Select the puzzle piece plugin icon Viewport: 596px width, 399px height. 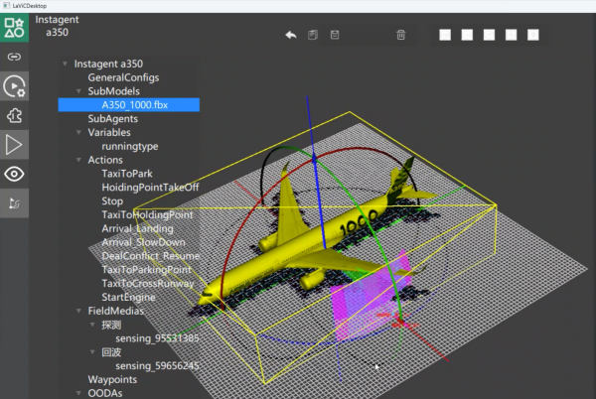tap(14, 115)
